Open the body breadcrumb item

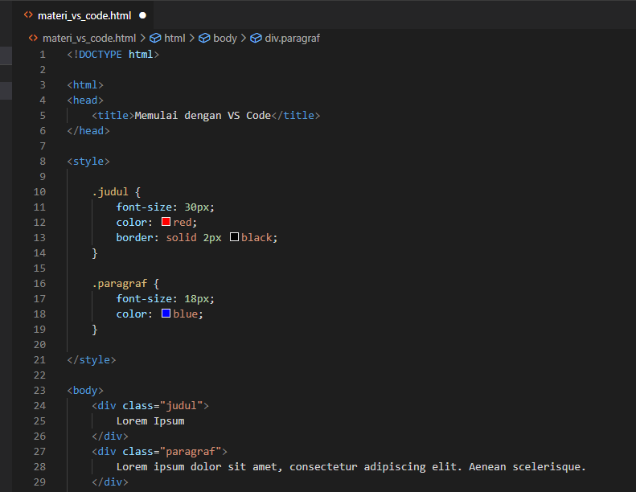pyautogui.click(x=225, y=38)
